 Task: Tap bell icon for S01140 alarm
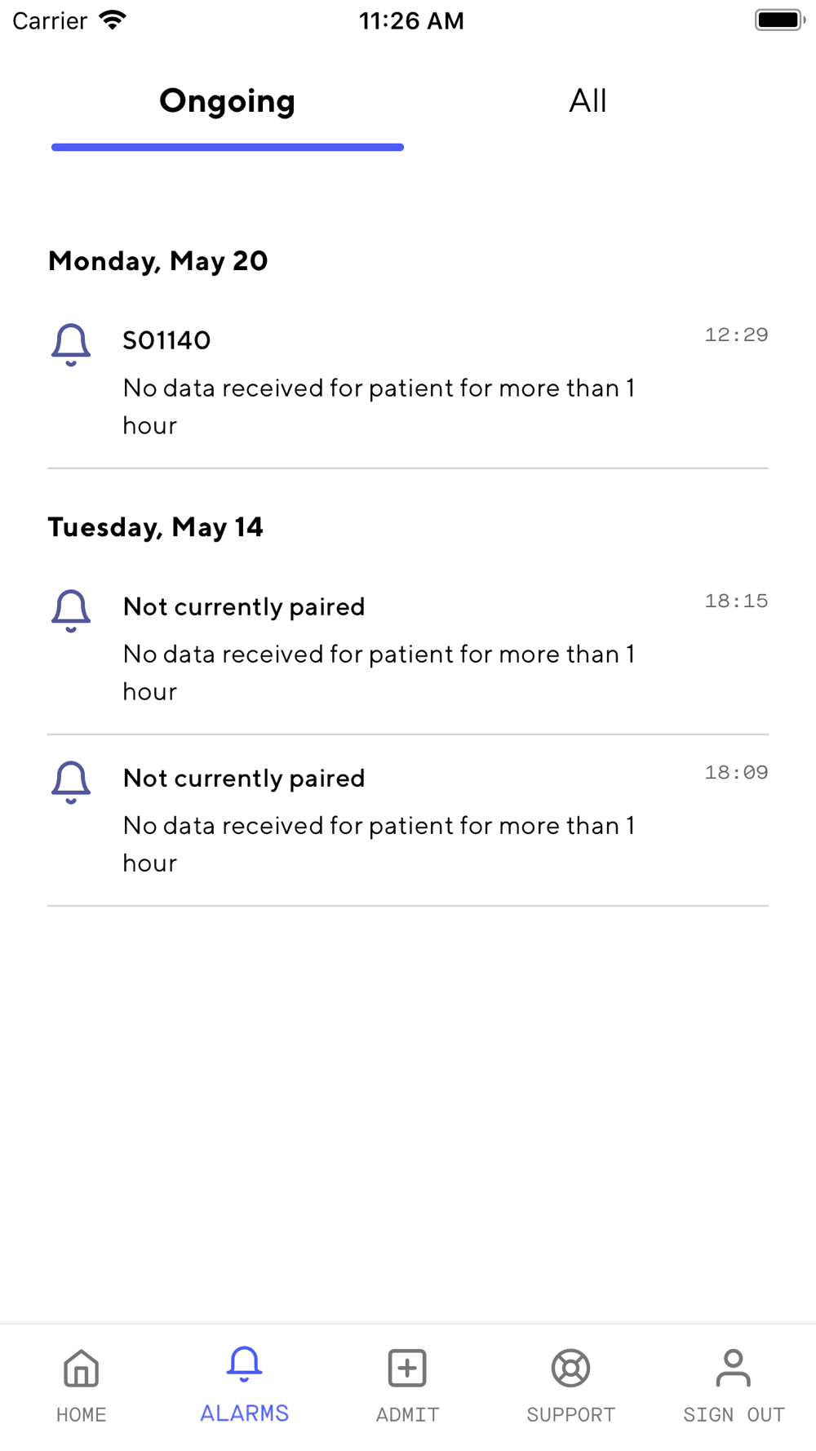(x=71, y=344)
